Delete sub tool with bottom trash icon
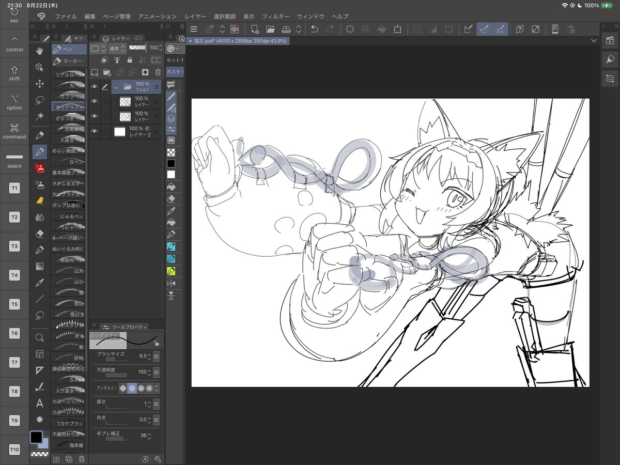This screenshot has height=465, width=620. coord(82,459)
